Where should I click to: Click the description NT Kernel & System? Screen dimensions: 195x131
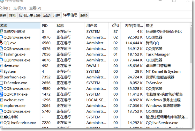(163, 71)
